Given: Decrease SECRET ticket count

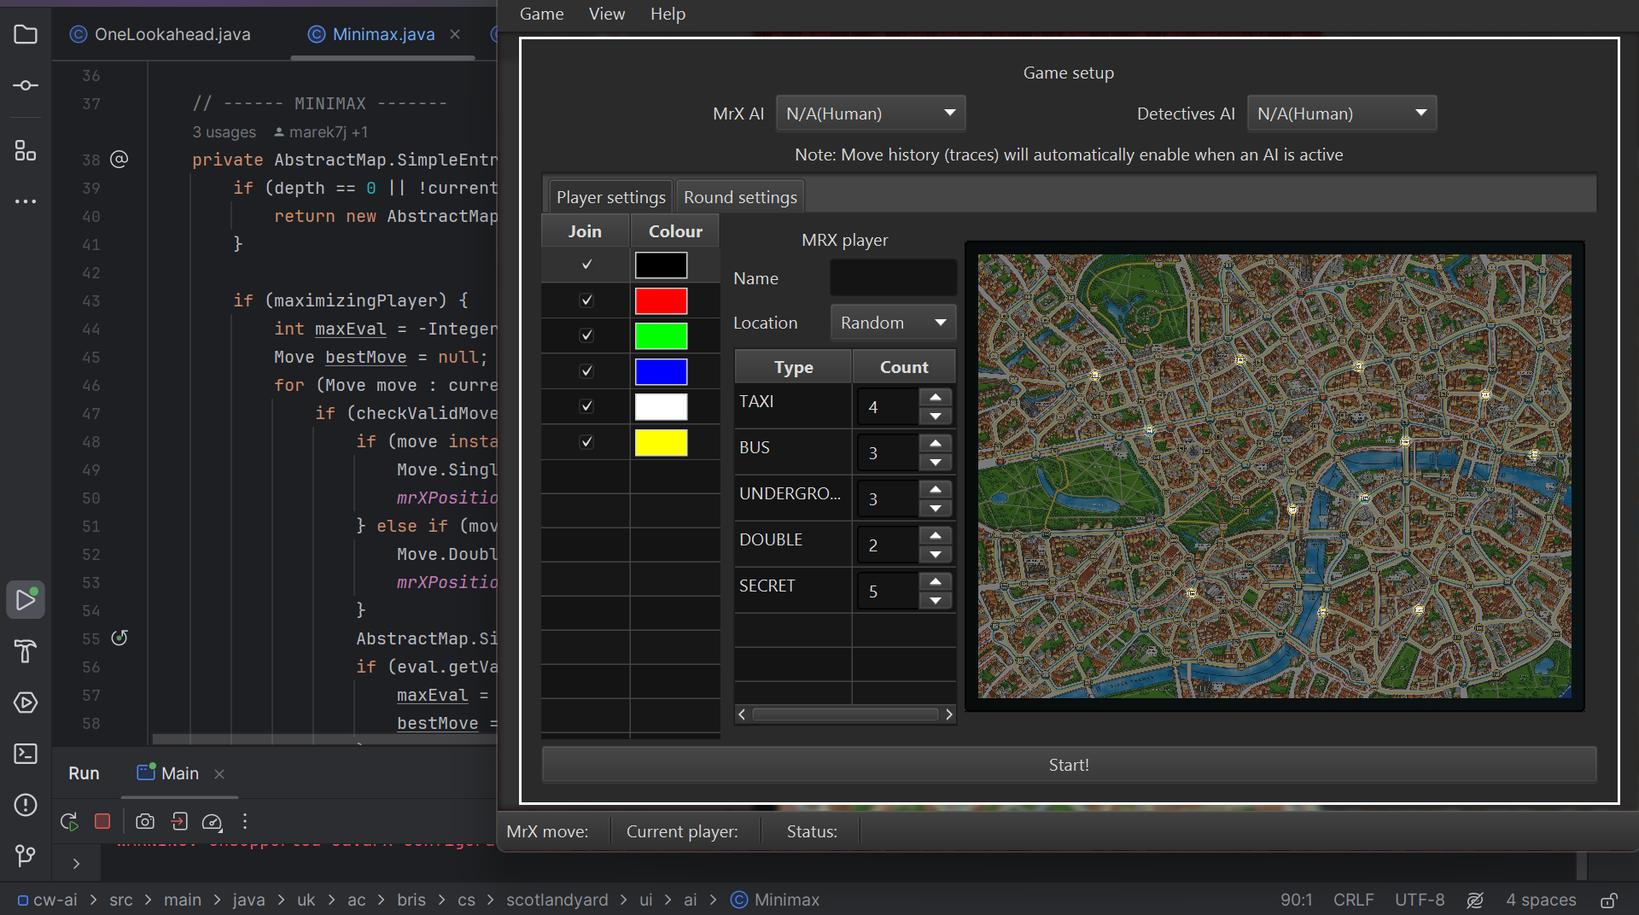Looking at the screenshot, I should coord(936,601).
